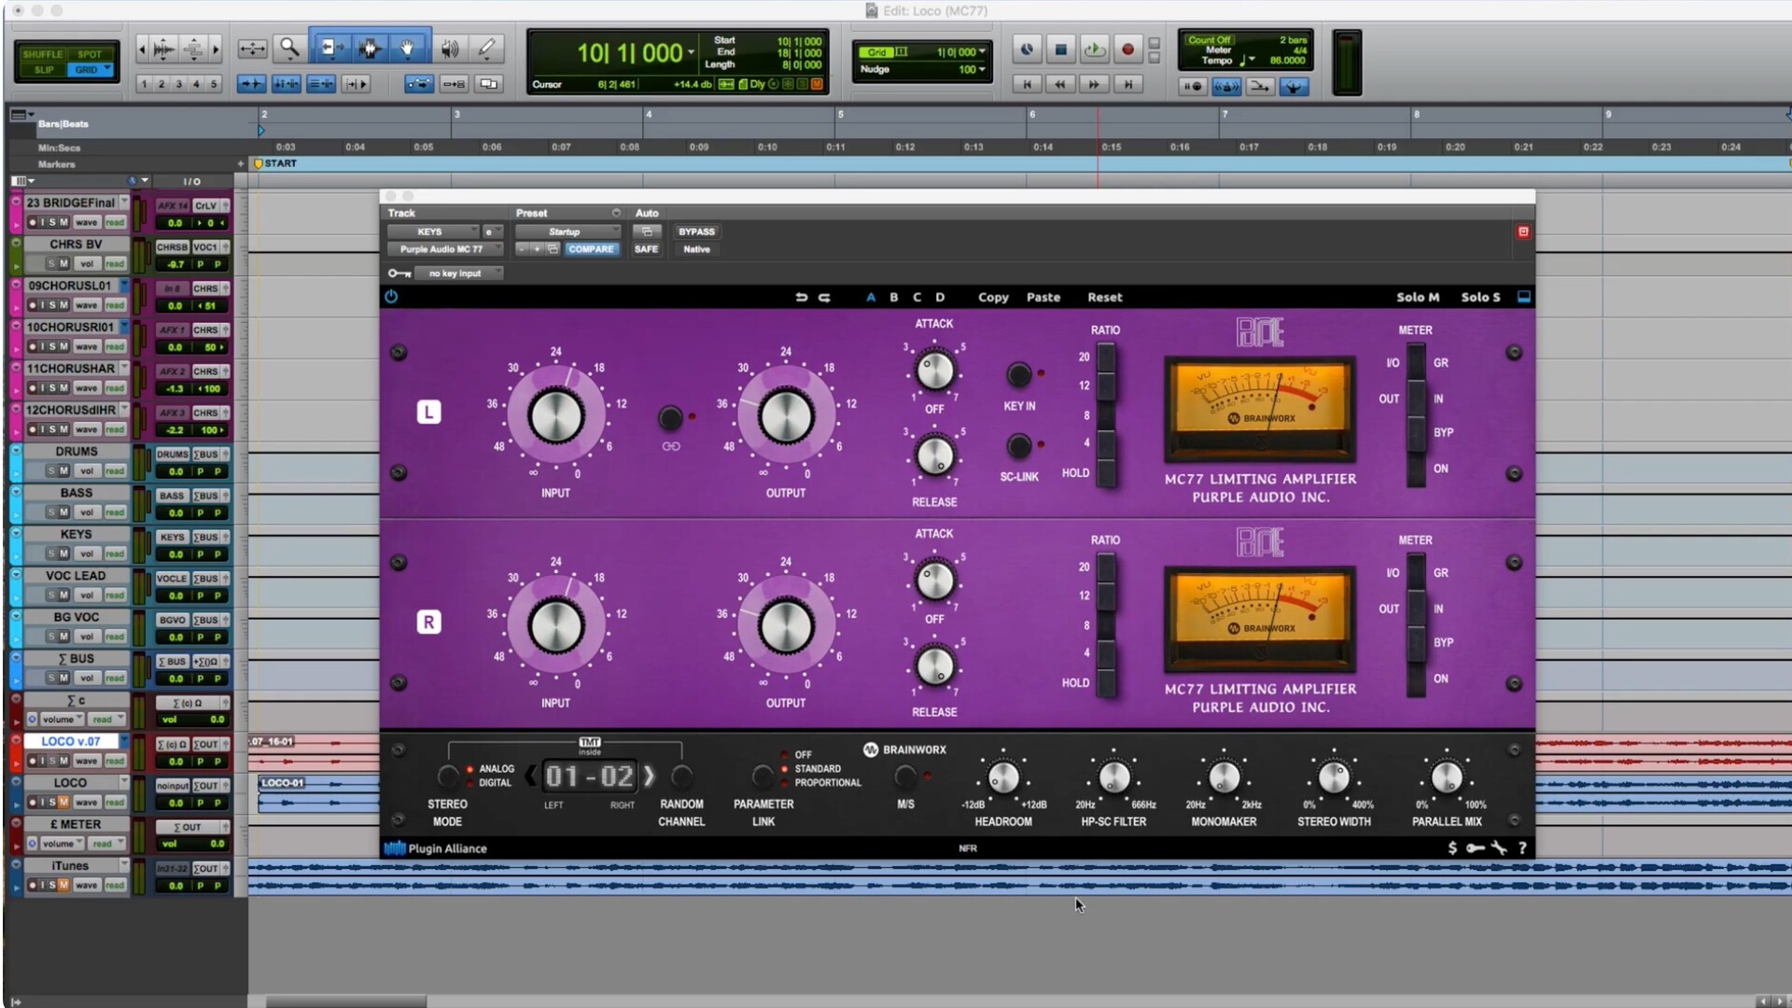Enable Solo M monitoring
This screenshot has width=1792, height=1008.
(1418, 297)
